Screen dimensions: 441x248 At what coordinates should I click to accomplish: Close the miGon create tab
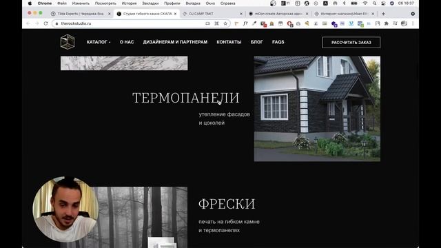307,14
